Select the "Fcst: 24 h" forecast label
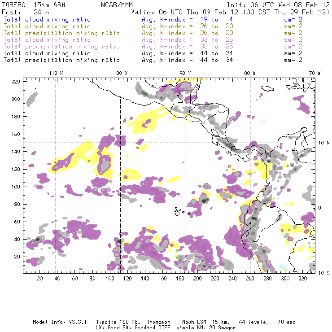The height and width of the screenshot is (332, 332). (26, 12)
